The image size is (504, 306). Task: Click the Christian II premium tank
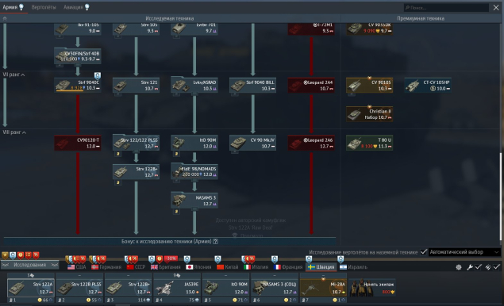[369, 114]
